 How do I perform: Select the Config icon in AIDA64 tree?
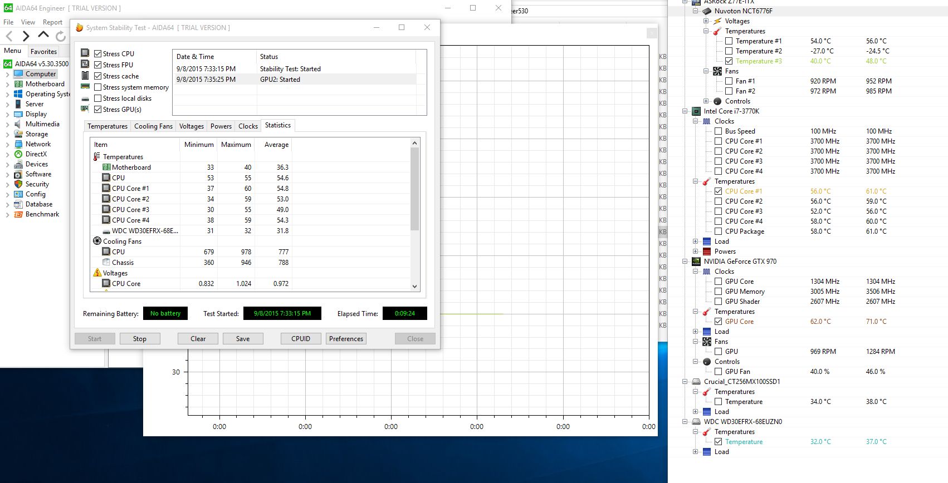point(18,194)
